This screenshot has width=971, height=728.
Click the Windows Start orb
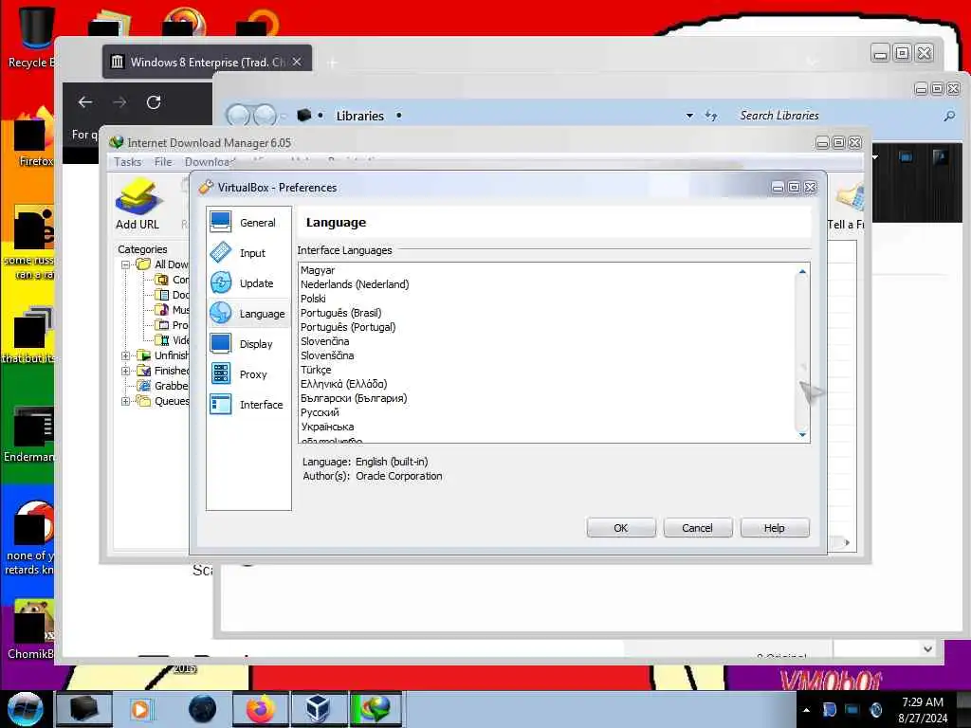(26, 709)
